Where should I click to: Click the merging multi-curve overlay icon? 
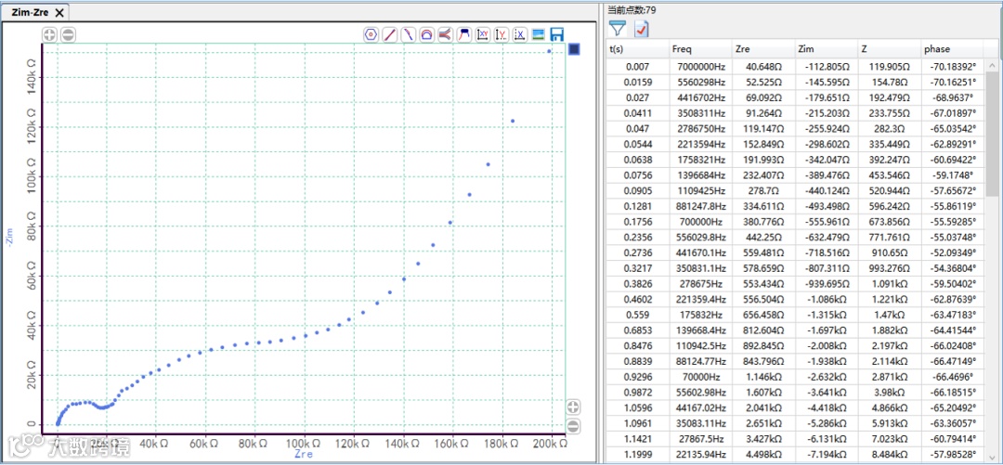446,34
